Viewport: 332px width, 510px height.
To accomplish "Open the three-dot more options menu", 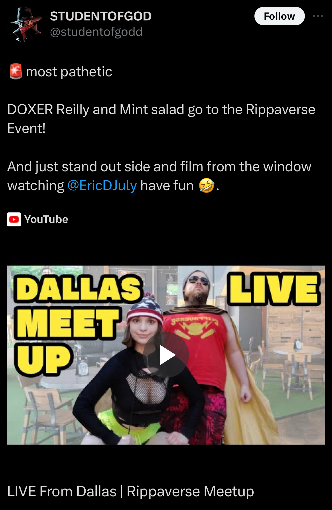I will click(318, 16).
